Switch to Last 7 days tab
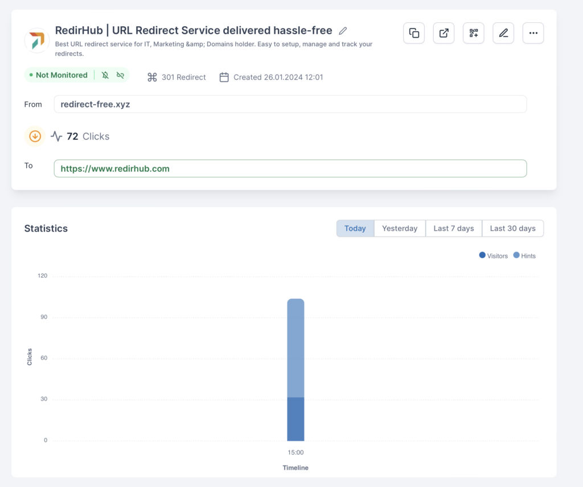 pos(454,229)
